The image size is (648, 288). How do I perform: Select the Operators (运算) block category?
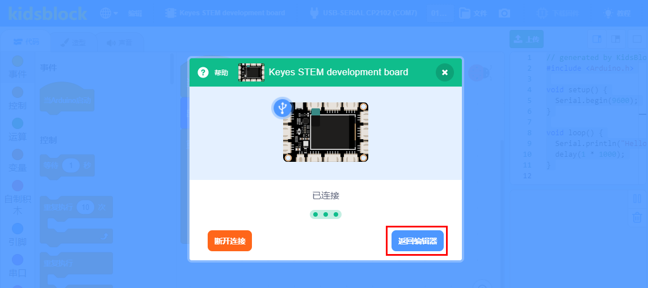18,130
